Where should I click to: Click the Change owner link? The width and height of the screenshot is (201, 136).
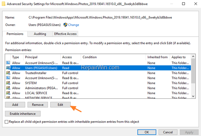pyautogui.click(x=74, y=25)
